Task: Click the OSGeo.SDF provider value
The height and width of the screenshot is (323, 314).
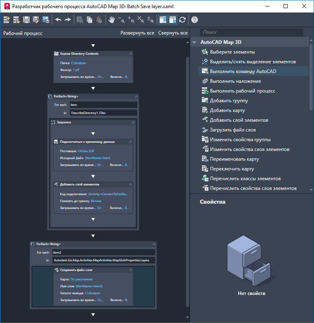Action: 86,151
